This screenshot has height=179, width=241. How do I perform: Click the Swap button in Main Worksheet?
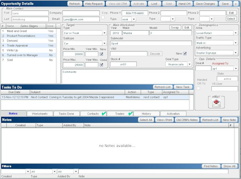[175, 28]
